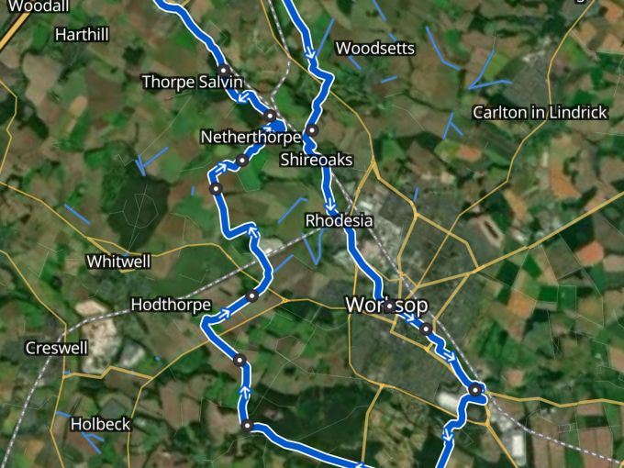The image size is (624, 468).
Task: Click the direction arrow beside Woodsetts label
Action: tap(311, 52)
